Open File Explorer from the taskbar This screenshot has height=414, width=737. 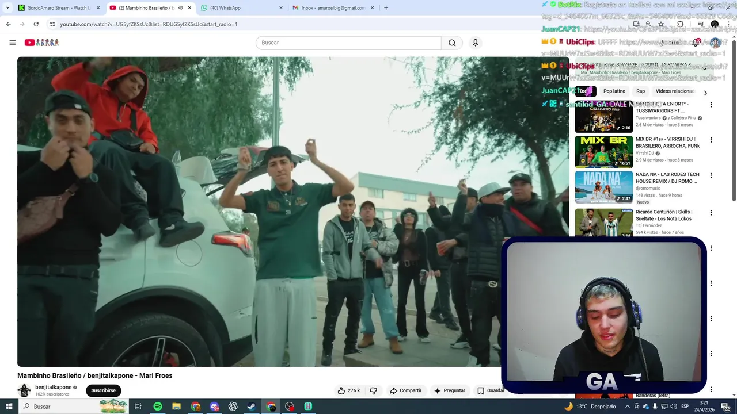(x=177, y=407)
